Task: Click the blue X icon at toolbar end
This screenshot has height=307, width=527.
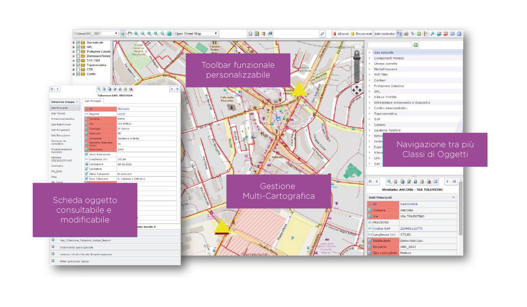Action: point(459,34)
